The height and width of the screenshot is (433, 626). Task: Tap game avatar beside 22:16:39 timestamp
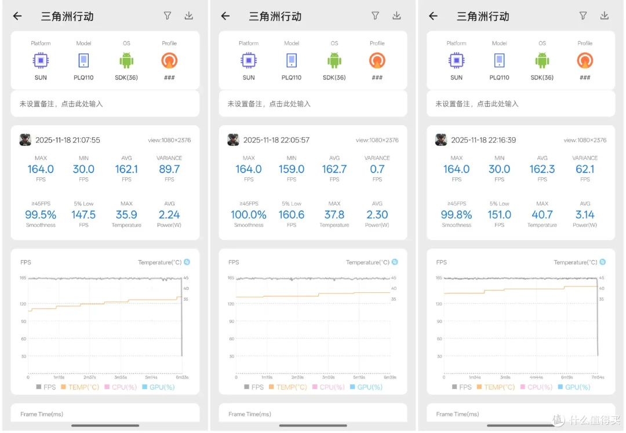coord(441,140)
